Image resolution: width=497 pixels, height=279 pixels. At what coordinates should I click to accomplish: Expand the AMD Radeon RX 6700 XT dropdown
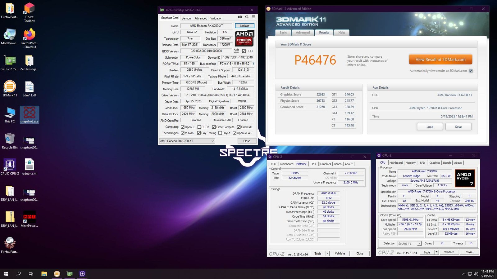click(x=212, y=141)
